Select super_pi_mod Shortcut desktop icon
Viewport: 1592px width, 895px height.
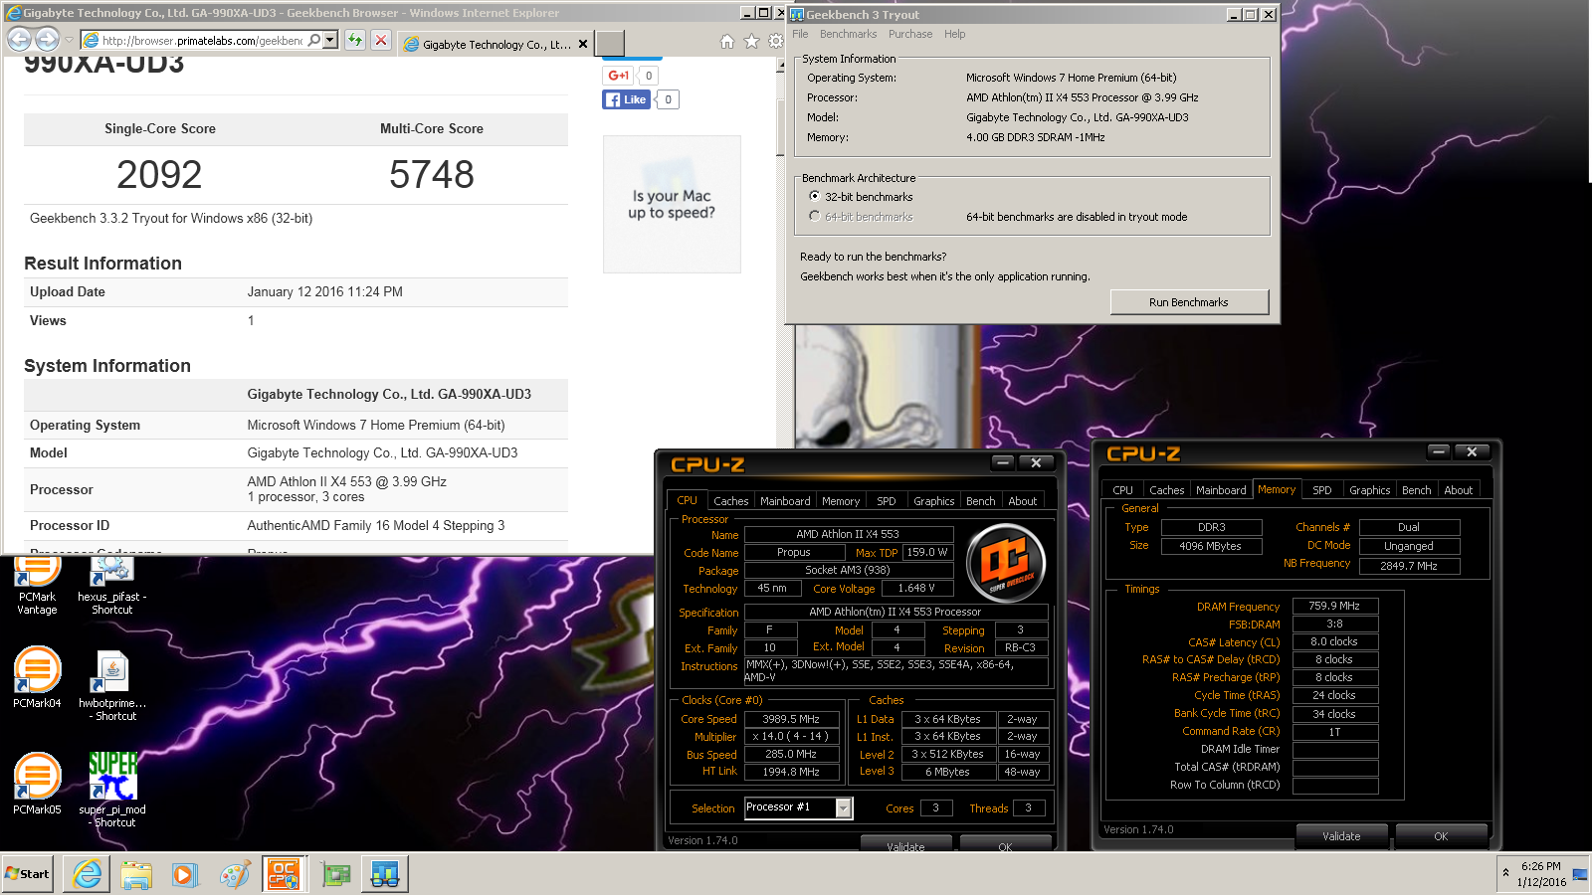click(x=111, y=790)
